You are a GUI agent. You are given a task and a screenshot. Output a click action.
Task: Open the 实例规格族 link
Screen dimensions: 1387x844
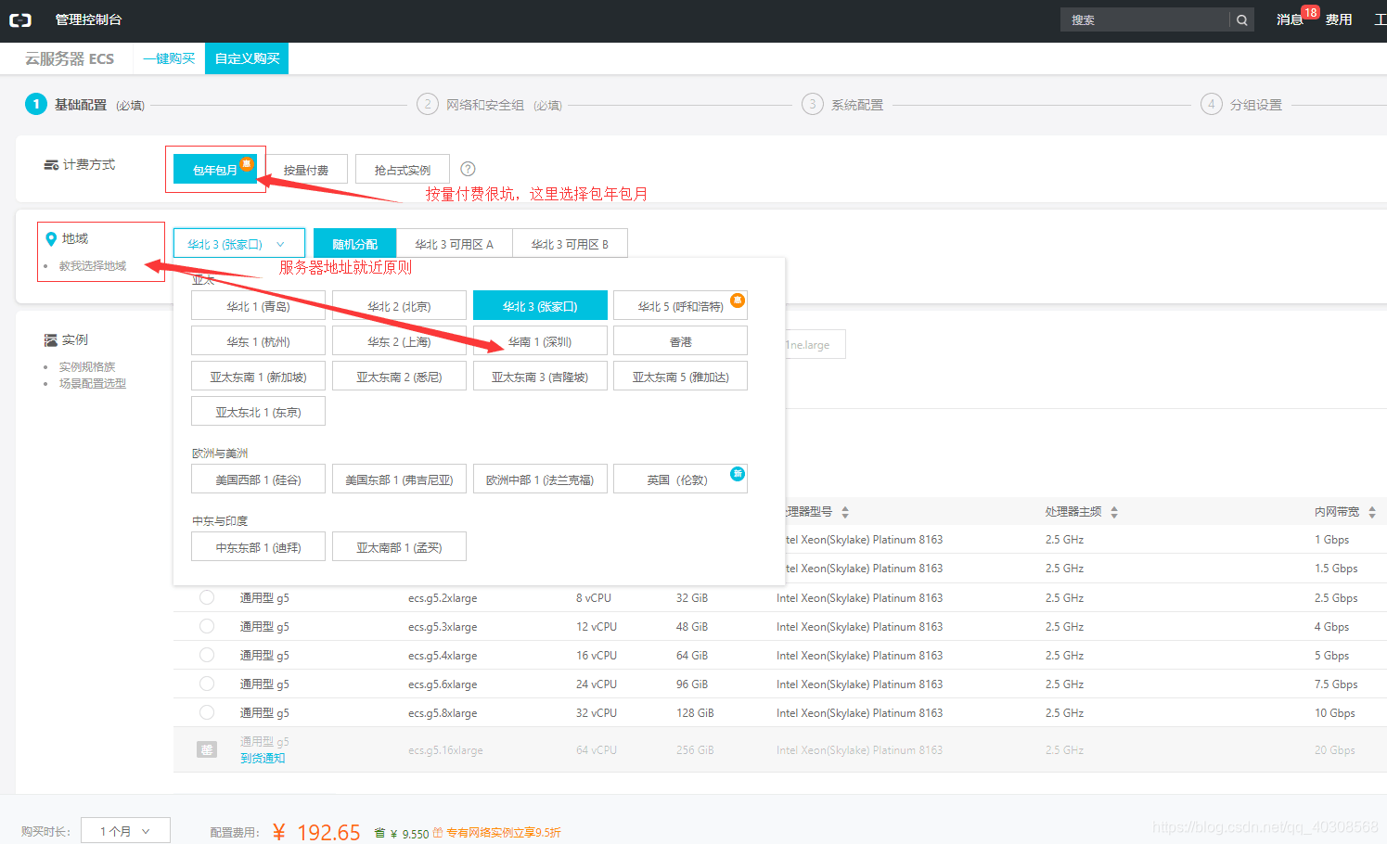(x=87, y=366)
